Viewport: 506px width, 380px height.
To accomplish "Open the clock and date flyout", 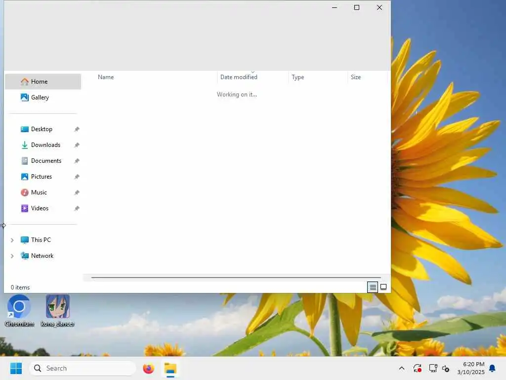I will point(471,368).
